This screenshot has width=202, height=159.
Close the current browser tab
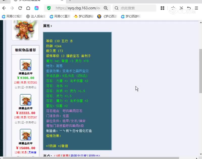62,1
